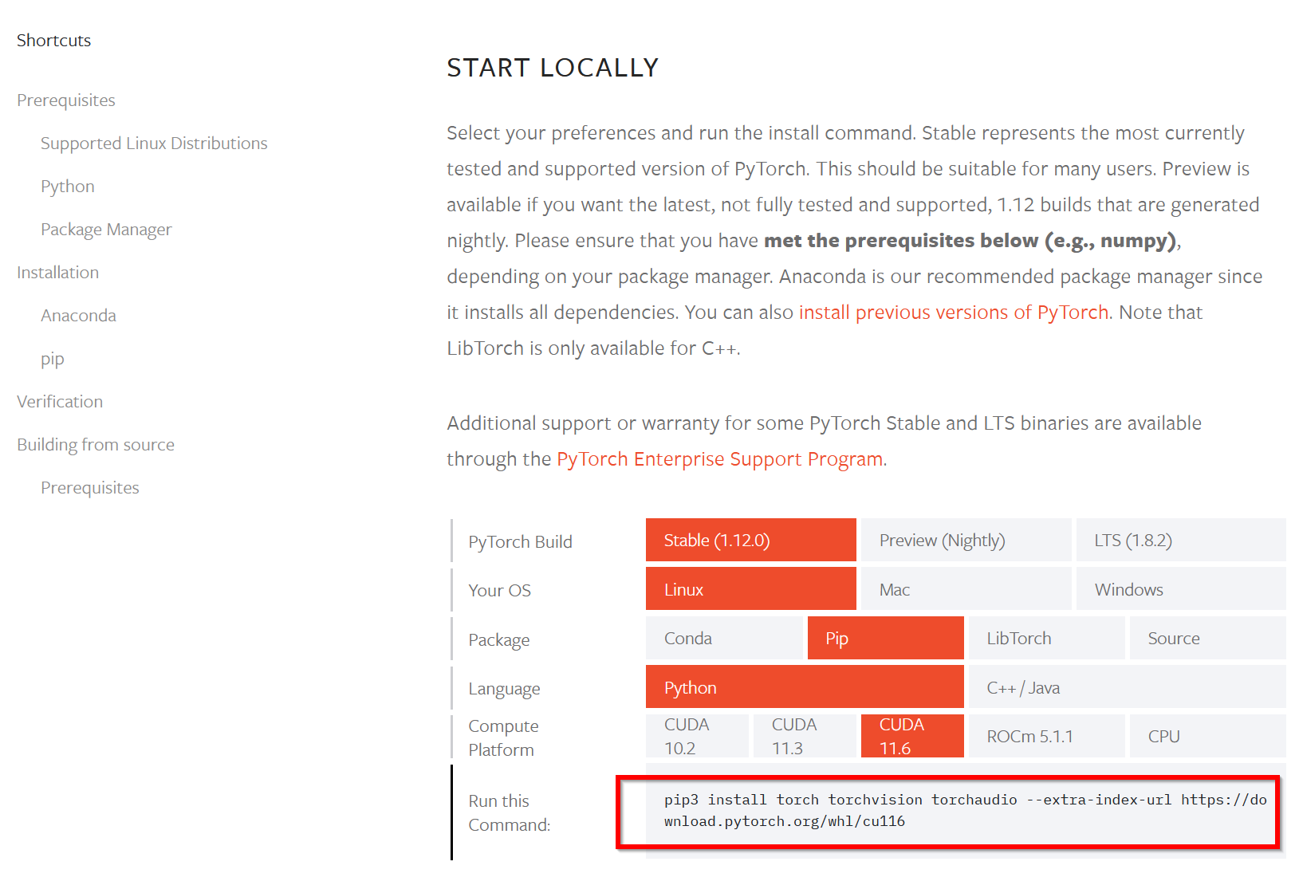This screenshot has width=1299, height=885.
Task: Click the Compute Platform row label
Action: coord(503,738)
